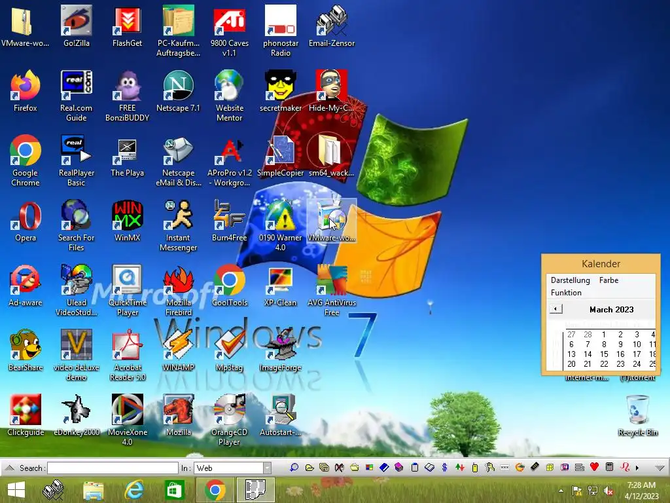The width and height of the screenshot is (670, 503).
Task: Click the March 2023 calendar heading
Action: click(612, 309)
